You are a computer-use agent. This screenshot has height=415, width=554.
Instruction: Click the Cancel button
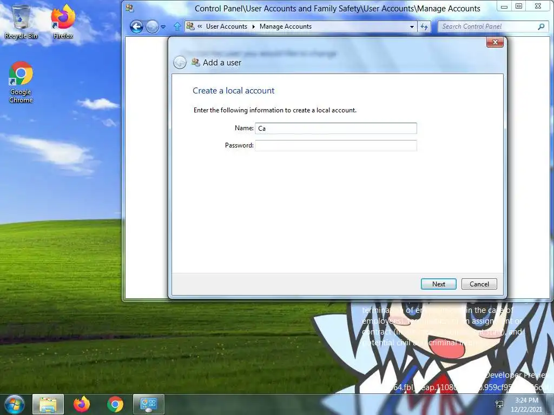(479, 284)
